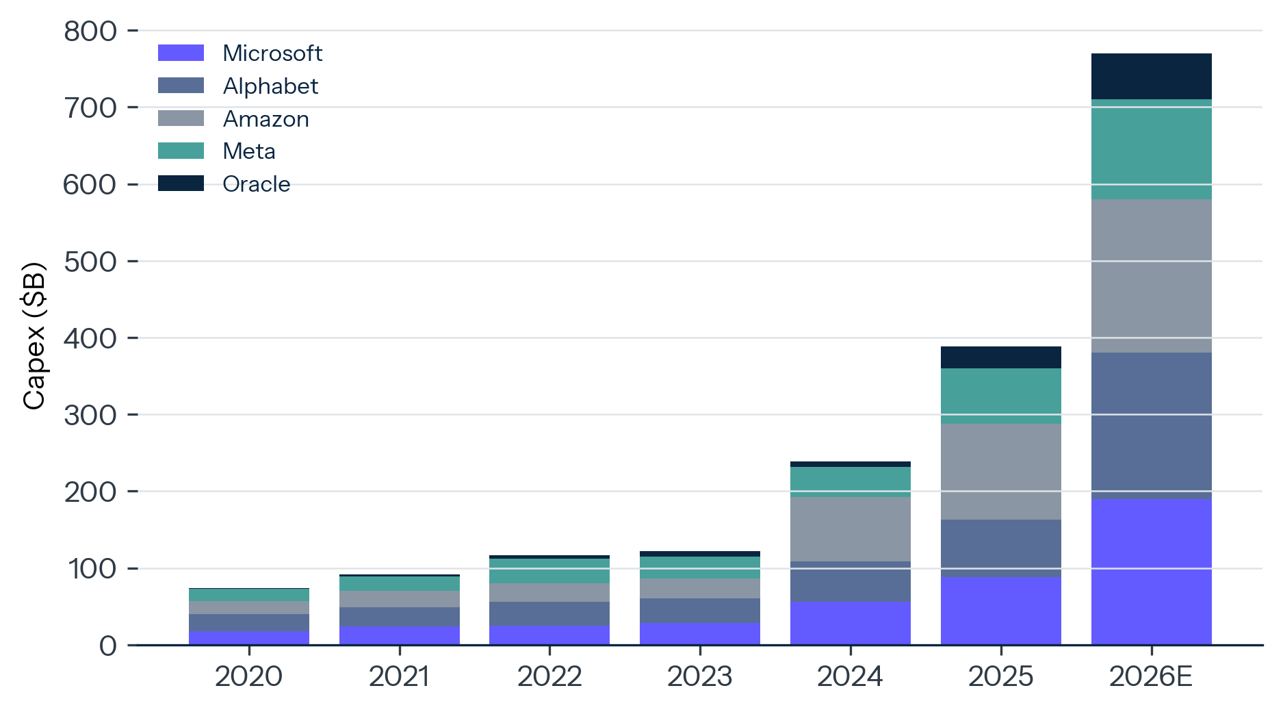Screen dimensions: 1283x712
Task: Click the "2025" x-axis label
Action: (1001, 676)
